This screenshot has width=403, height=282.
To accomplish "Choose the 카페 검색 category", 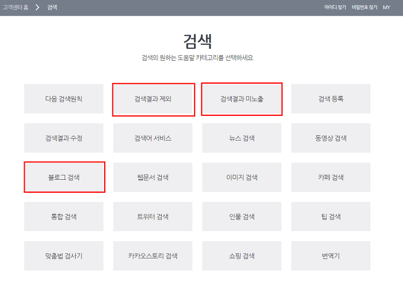I will click(331, 177).
